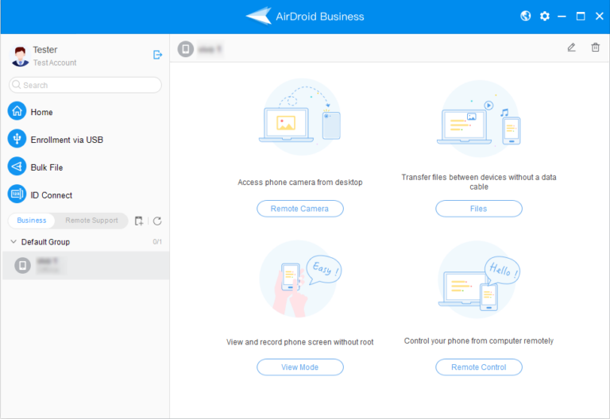Click the AirDroid Business paper plane logo
This screenshot has width=610, height=419.
[x=259, y=16]
